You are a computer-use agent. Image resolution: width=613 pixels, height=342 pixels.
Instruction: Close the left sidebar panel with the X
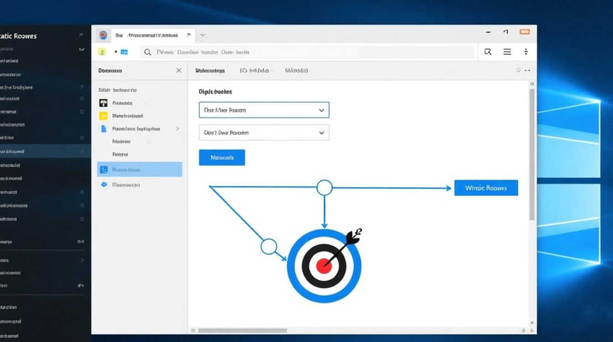click(179, 71)
